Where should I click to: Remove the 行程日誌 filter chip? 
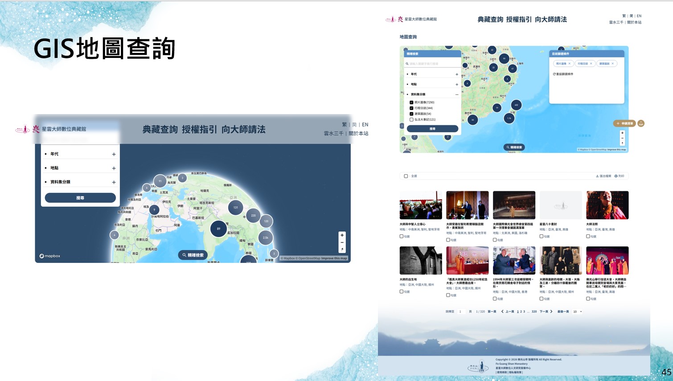tap(591, 64)
